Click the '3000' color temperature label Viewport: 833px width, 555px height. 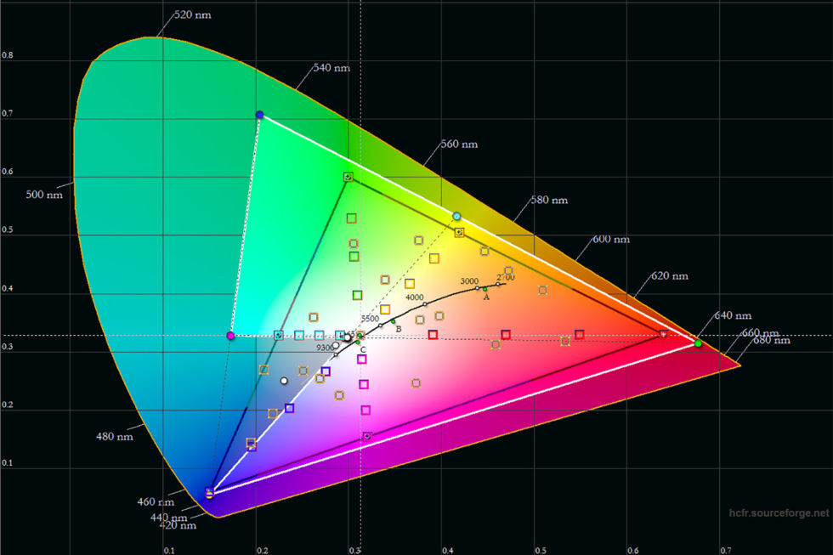pyautogui.click(x=469, y=281)
